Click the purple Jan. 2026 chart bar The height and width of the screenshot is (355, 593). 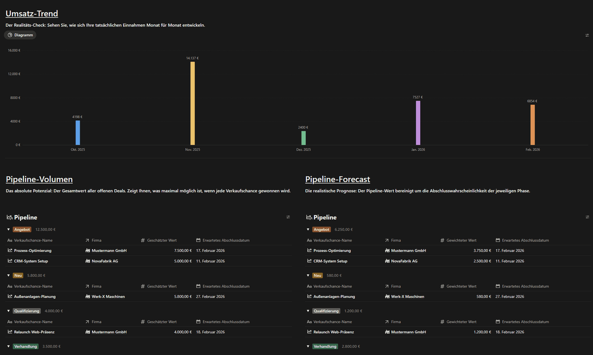point(418,123)
